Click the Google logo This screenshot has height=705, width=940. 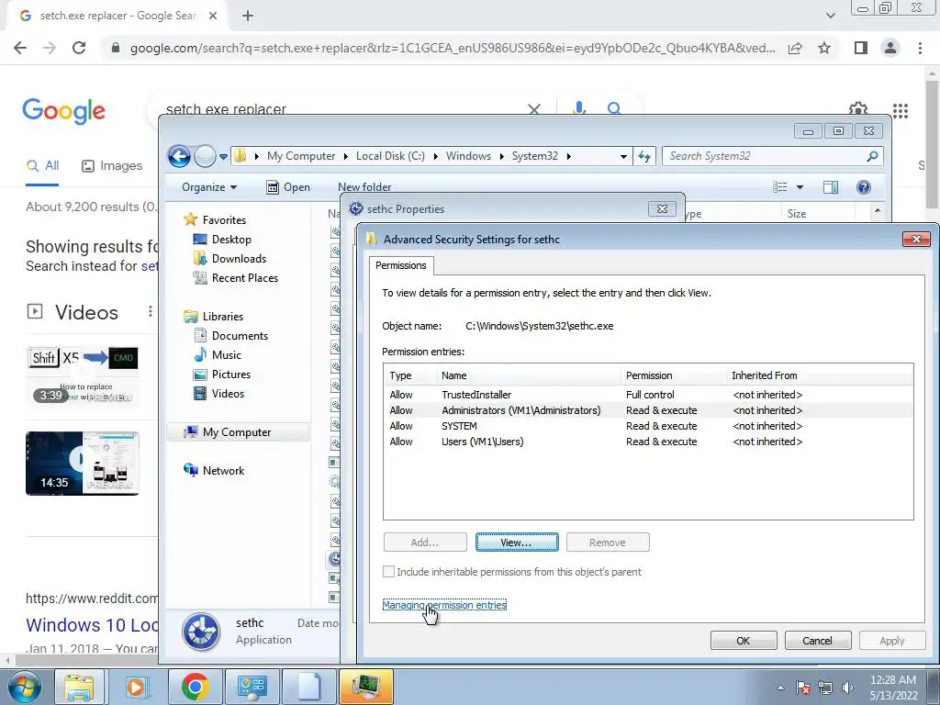click(x=63, y=111)
